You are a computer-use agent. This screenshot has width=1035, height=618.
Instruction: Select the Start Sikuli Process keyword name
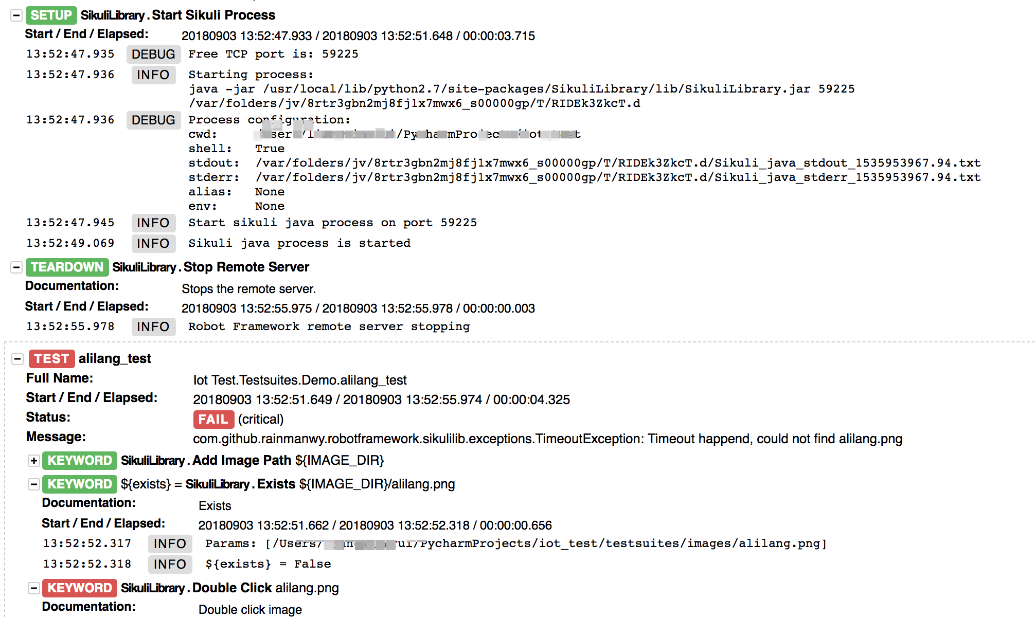pos(213,15)
